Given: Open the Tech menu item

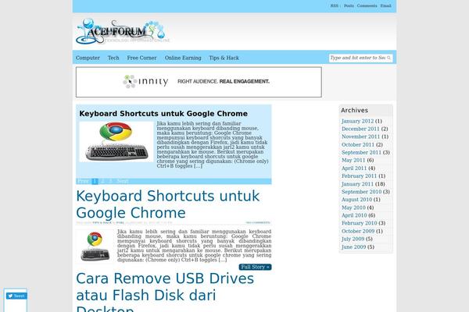Looking at the screenshot, I should tap(113, 58).
